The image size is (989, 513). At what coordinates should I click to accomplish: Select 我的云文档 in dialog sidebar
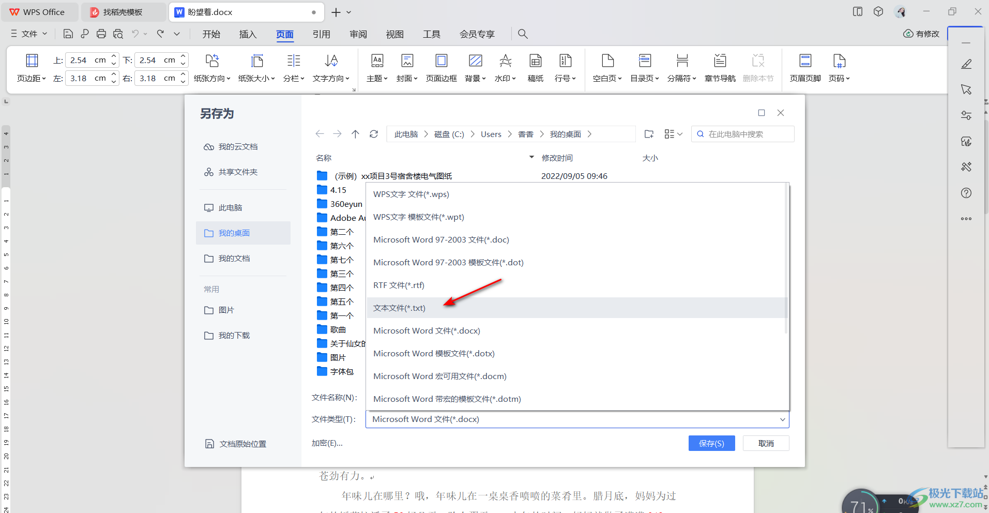point(243,146)
